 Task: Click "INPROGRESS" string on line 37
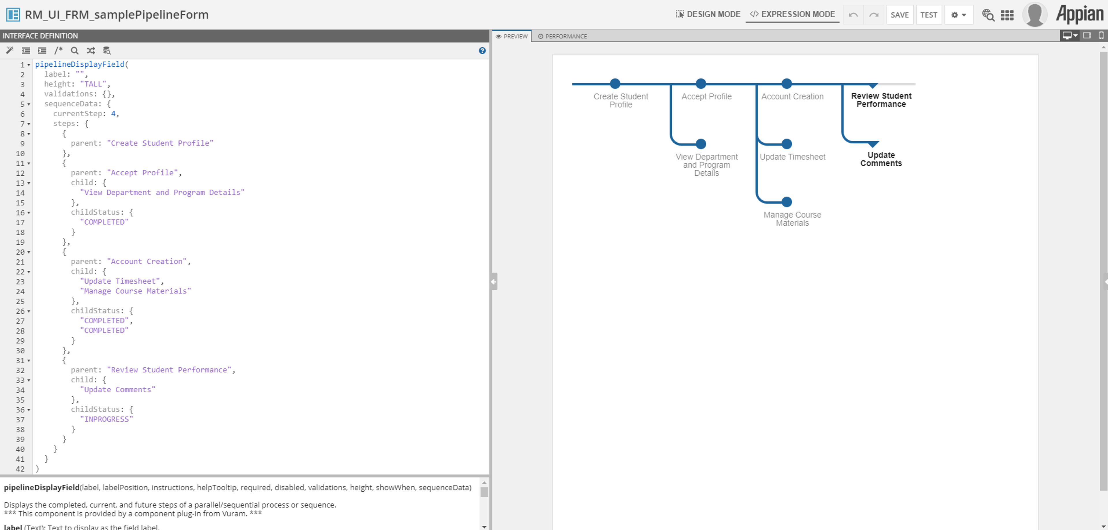click(106, 419)
